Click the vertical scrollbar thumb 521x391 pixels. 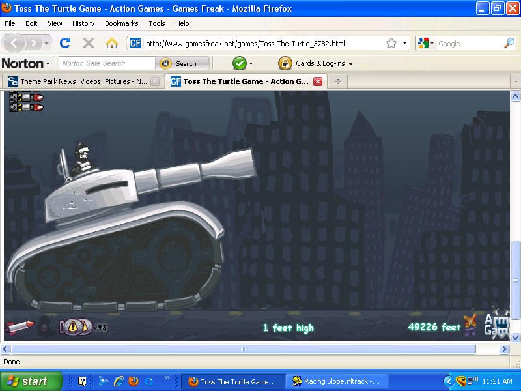point(515,280)
